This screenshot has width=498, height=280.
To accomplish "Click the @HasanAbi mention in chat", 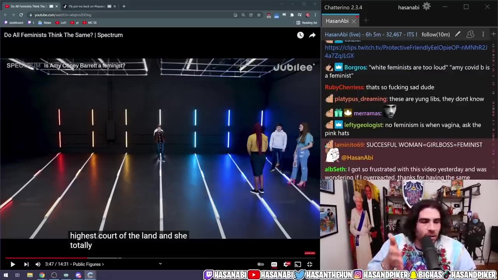I will (x=357, y=157).
